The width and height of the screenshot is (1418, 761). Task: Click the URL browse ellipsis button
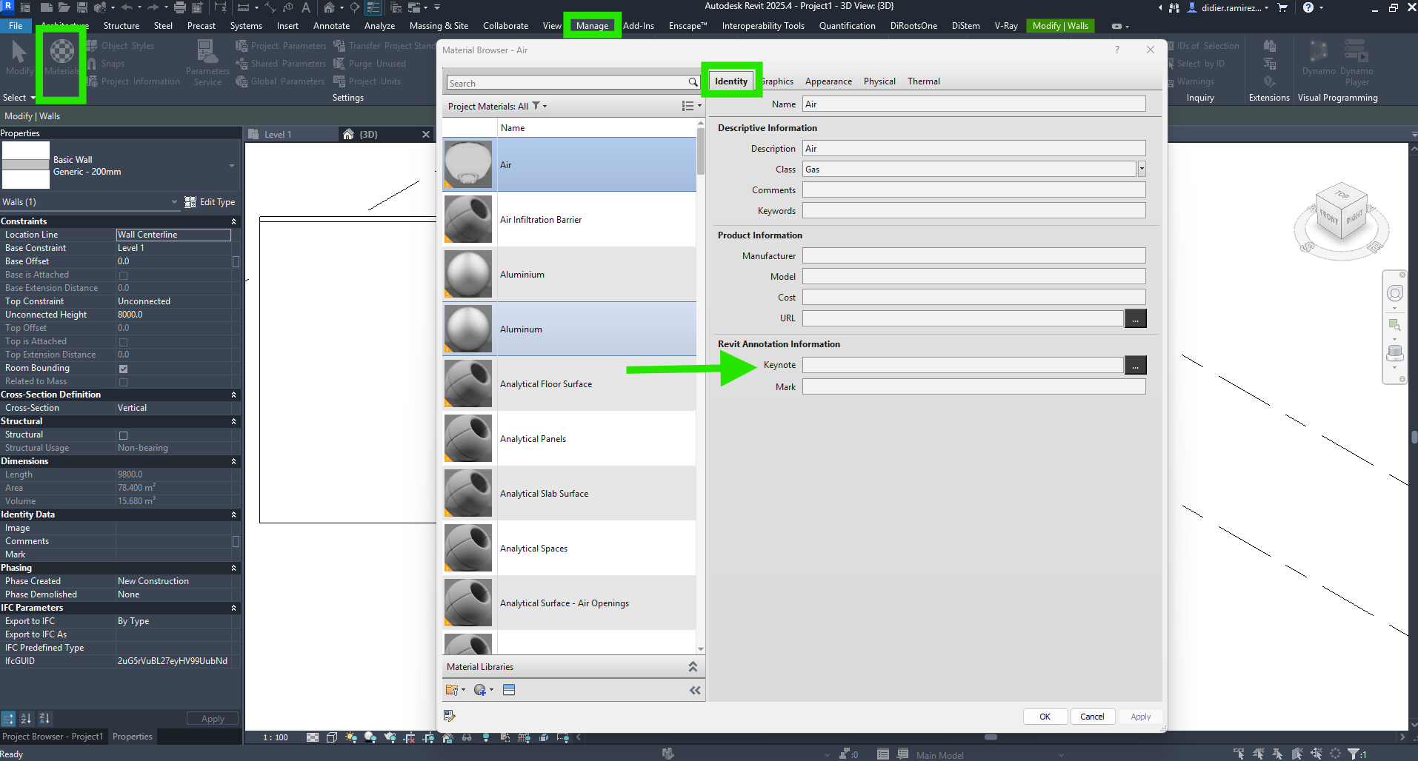point(1135,318)
